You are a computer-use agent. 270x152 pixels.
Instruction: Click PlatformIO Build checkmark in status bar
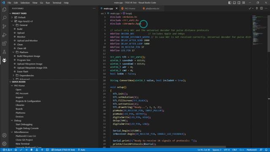[21, 150]
